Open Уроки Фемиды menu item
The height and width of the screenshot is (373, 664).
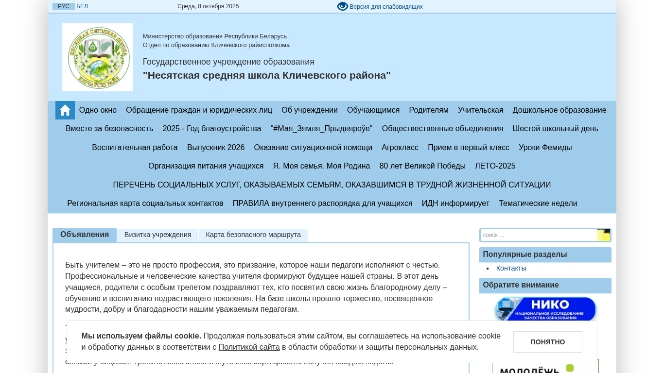click(x=545, y=148)
